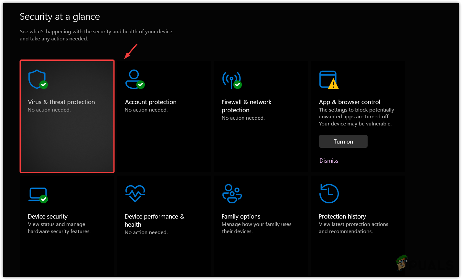Click 'View latest protection actions' description text
Image resolution: width=462 pixels, height=280 pixels.
point(353,224)
